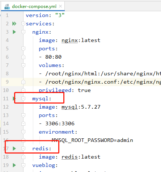
Task: Click the privileged key text
Action: (x=55, y=90)
